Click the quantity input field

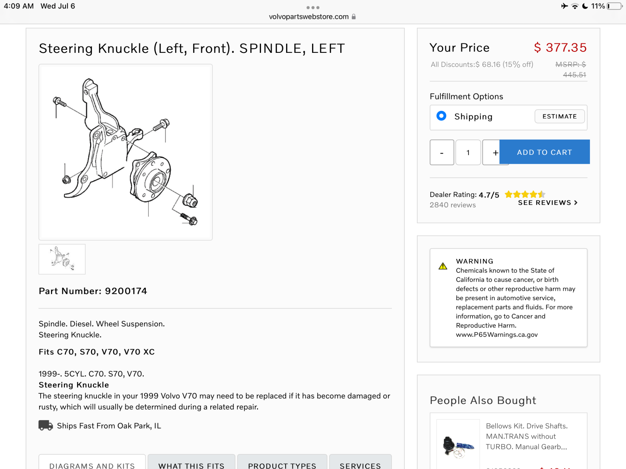pos(468,152)
